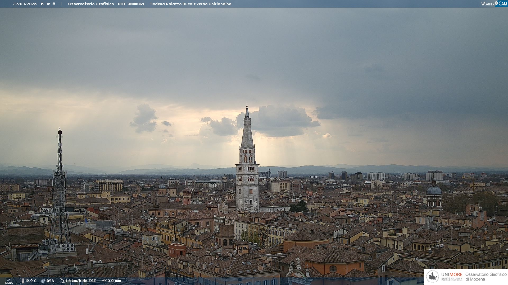Click the WeatherCam camera lens icon
Screen dimensions: 508x285
coord(496,3)
